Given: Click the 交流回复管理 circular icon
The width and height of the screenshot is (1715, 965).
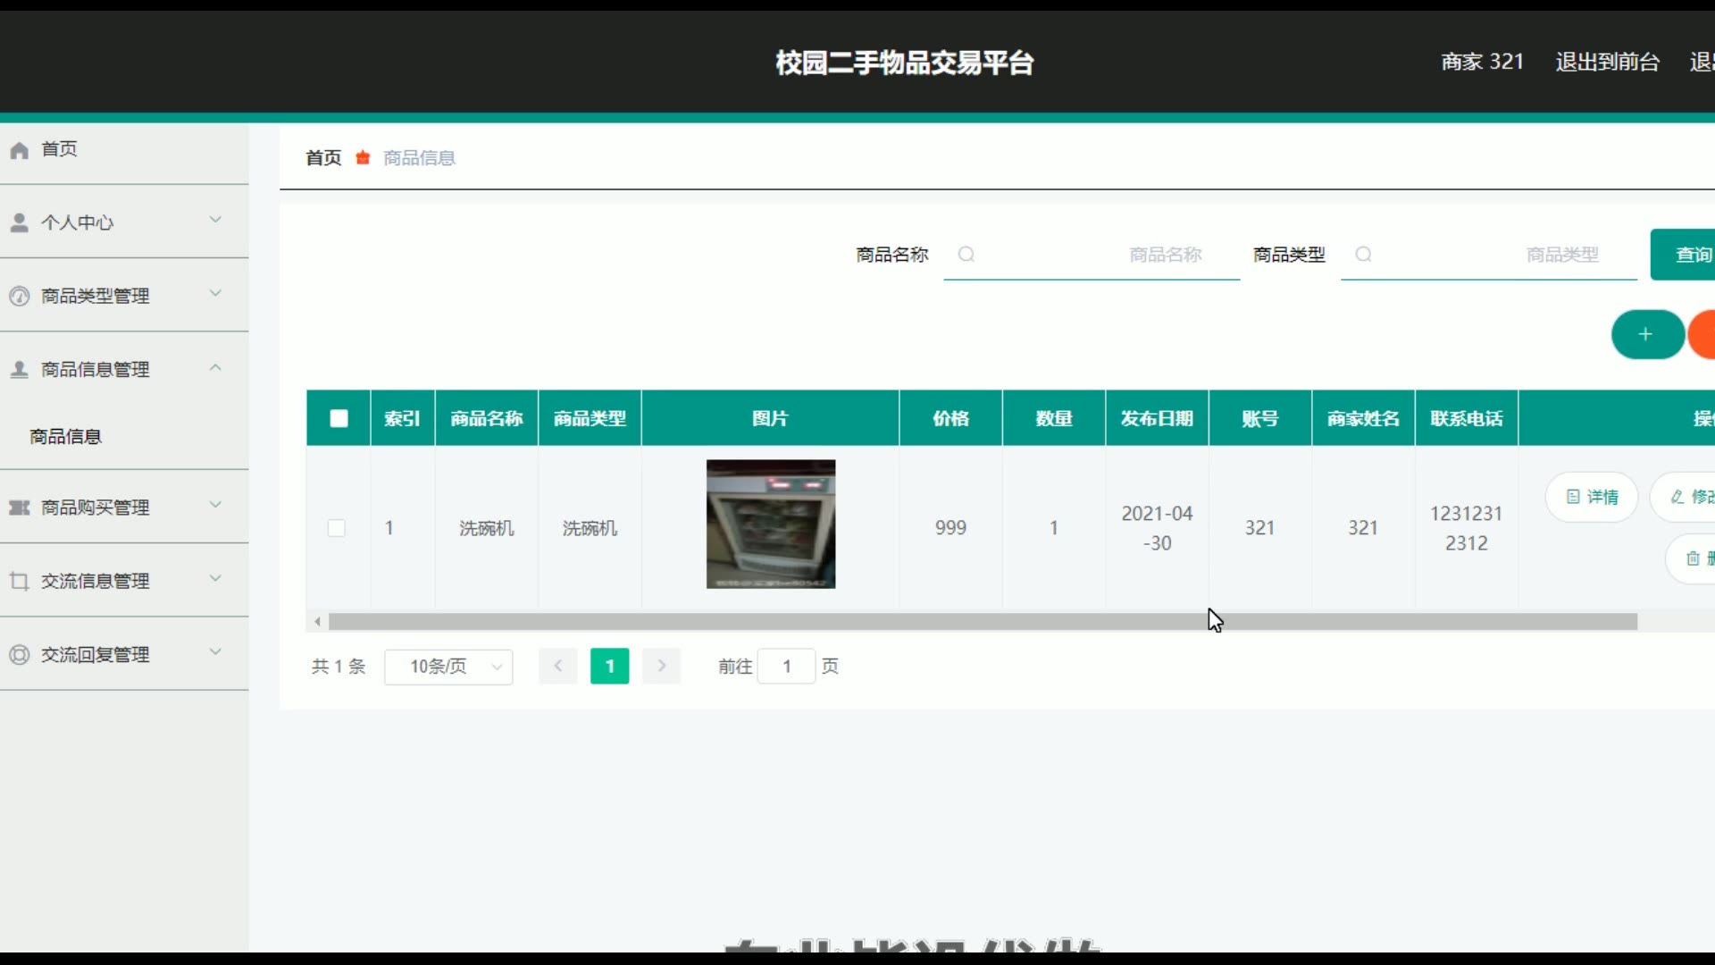Looking at the screenshot, I should point(20,655).
